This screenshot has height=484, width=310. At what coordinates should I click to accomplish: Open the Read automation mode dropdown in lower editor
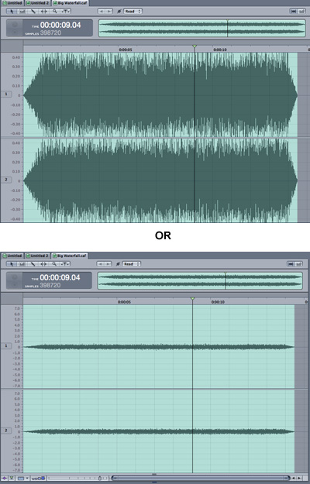coord(132,264)
